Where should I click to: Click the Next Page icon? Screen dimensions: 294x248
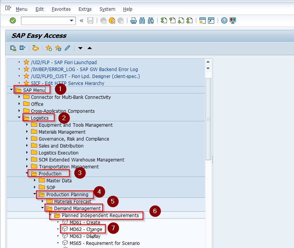tap(181, 20)
